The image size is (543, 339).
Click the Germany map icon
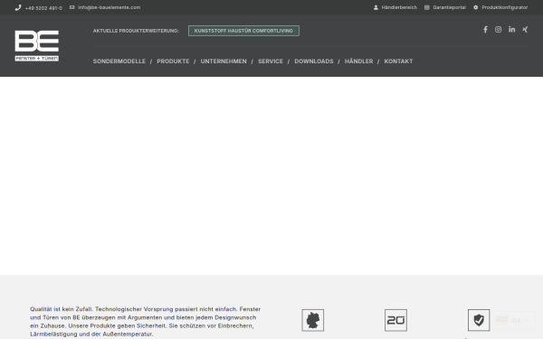coord(313,320)
